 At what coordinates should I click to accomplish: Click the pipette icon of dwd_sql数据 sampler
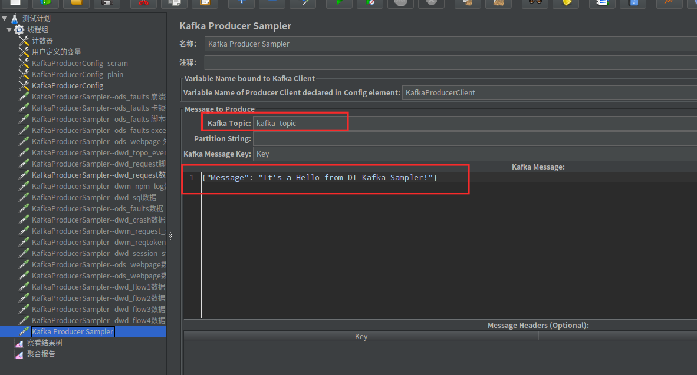[x=24, y=197]
